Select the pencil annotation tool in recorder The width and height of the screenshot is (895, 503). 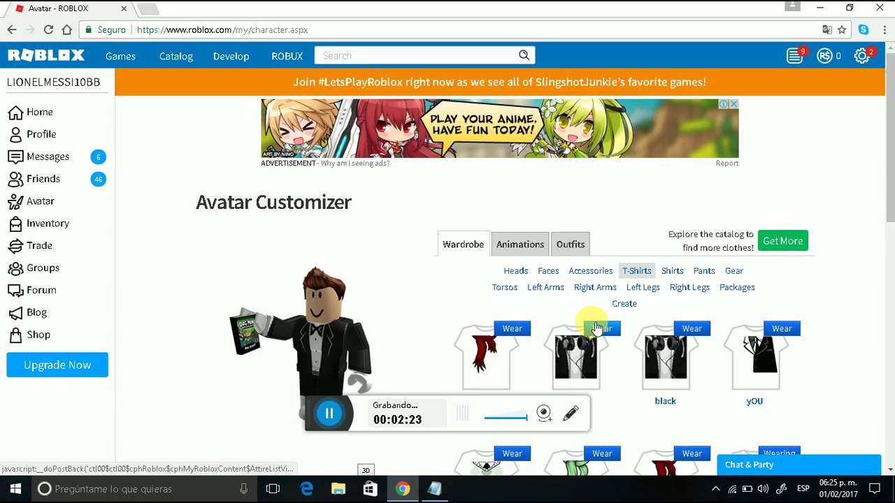point(571,414)
